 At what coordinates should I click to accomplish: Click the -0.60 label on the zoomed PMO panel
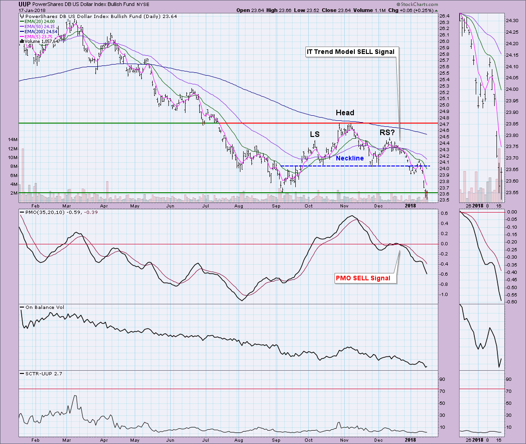click(512, 302)
